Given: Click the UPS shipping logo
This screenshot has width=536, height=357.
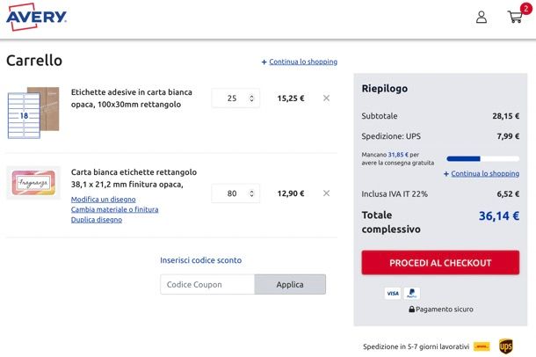Looking at the screenshot, I should click(505, 346).
